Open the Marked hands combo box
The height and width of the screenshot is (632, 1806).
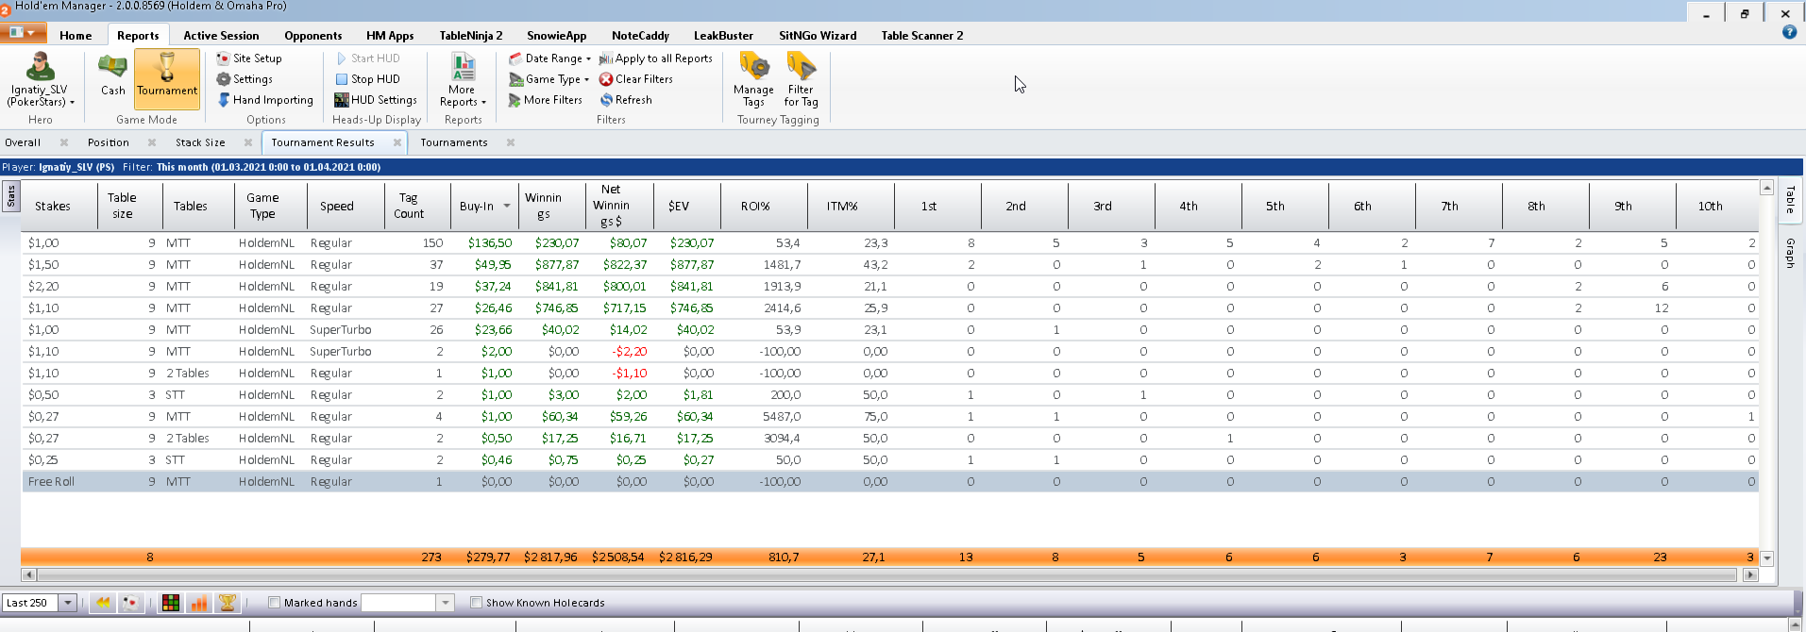coord(446,603)
